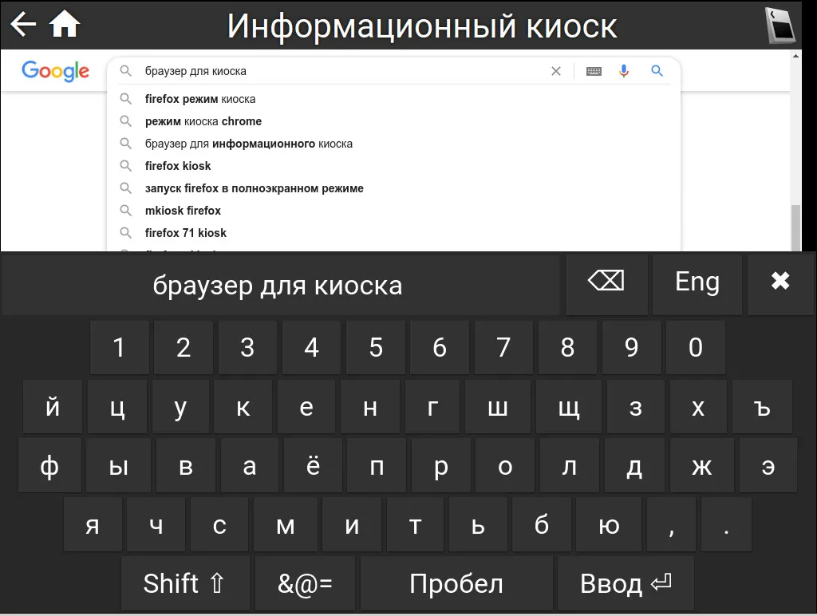817x616 pixels.
Task: Tap the м key
Action: [286, 524]
